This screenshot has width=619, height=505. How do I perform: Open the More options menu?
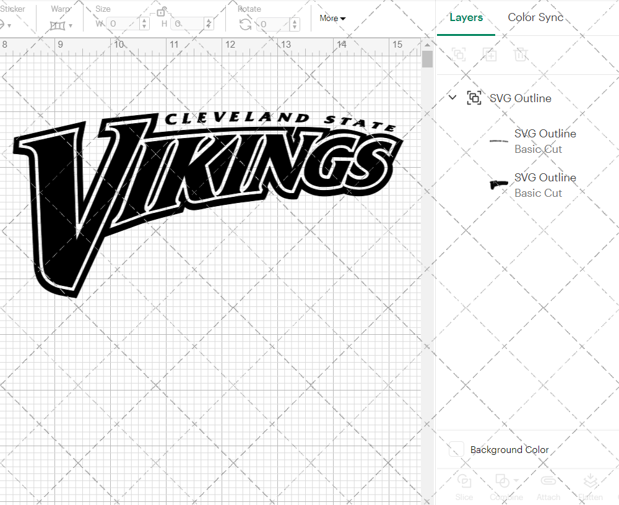[332, 19]
